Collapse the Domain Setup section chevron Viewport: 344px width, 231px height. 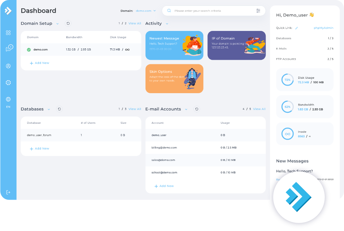pos(57,24)
